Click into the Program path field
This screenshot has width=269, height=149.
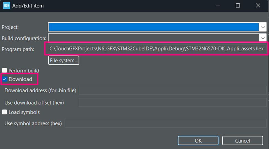tap(156, 49)
